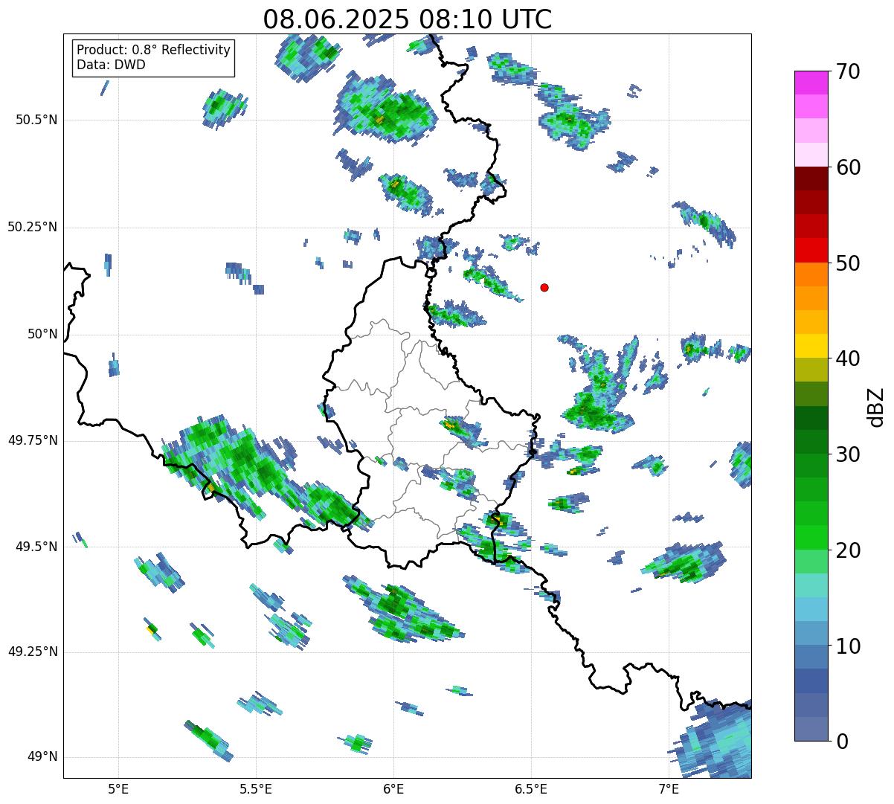Viewport: 894px width, 804px height.
Task: Click the 49°N latitude label
Action: [x=43, y=756]
